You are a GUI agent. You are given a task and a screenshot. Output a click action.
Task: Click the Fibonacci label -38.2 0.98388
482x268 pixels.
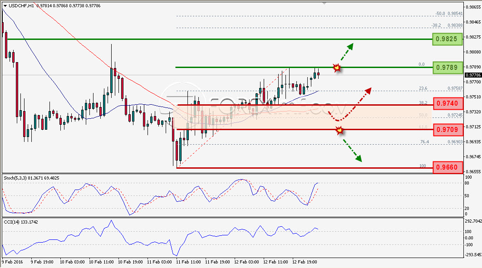[x=447, y=25]
